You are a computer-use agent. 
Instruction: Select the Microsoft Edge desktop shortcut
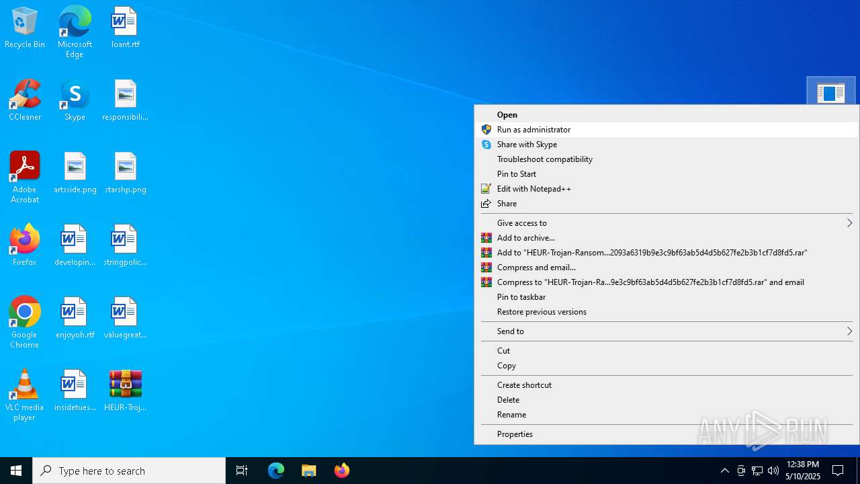pyautogui.click(x=75, y=32)
